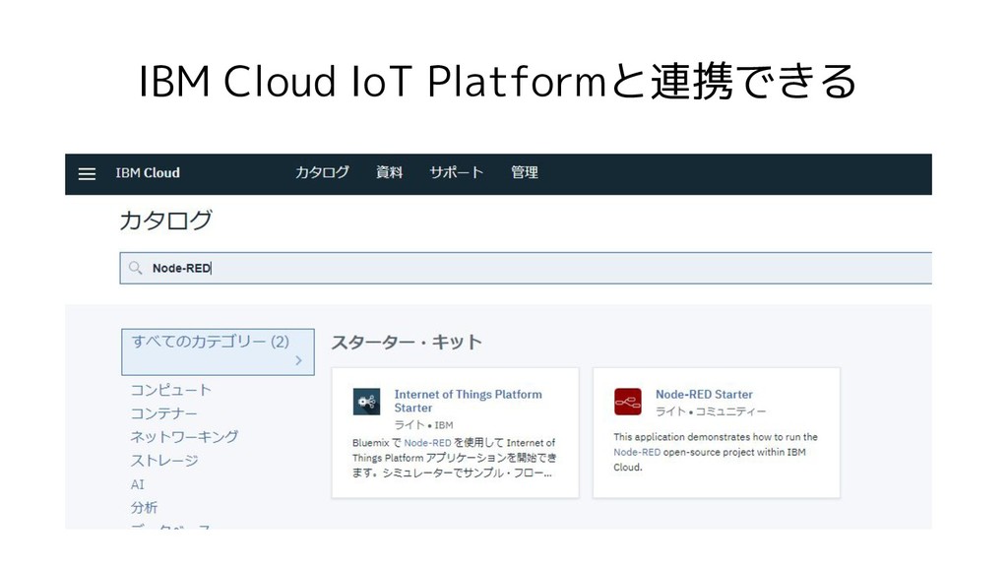Click the ライト • コミュニティー label
The image size is (1008, 567).
pyautogui.click(x=711, y=411)
